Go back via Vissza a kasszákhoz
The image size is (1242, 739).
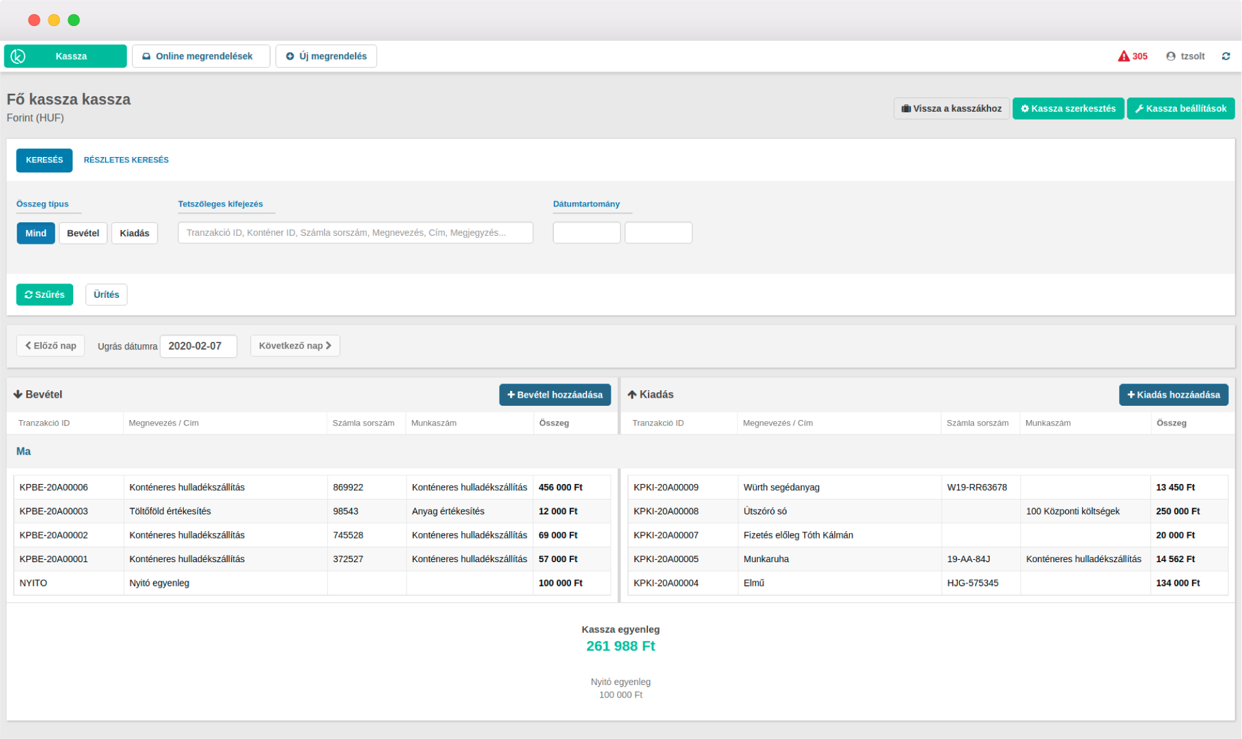point(951,109)
